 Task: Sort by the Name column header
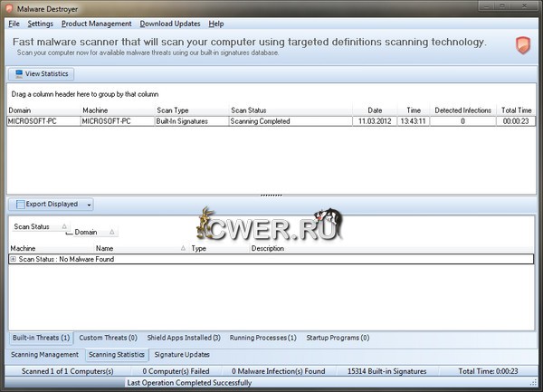point(142,248)
